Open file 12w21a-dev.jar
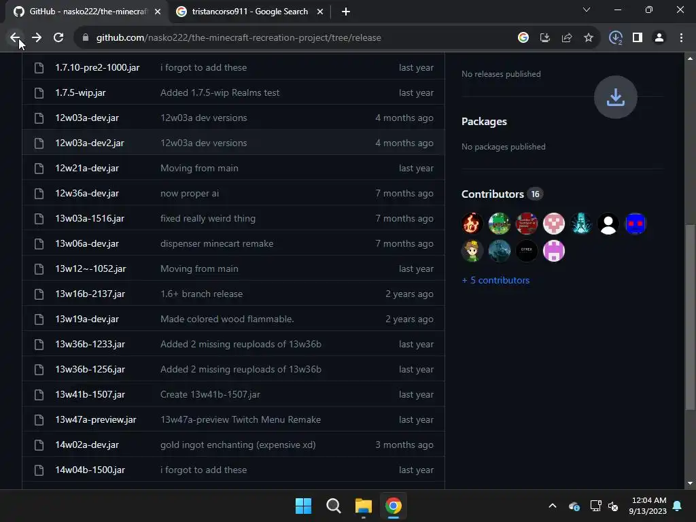696x522 pixels. [87, 169]
